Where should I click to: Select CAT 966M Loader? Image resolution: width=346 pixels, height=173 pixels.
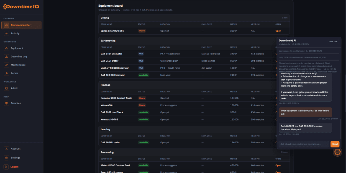coord(110,142)
